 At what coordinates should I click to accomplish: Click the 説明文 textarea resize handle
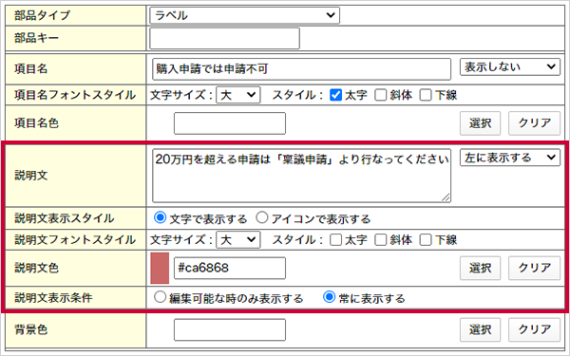(x=446, y=197)
